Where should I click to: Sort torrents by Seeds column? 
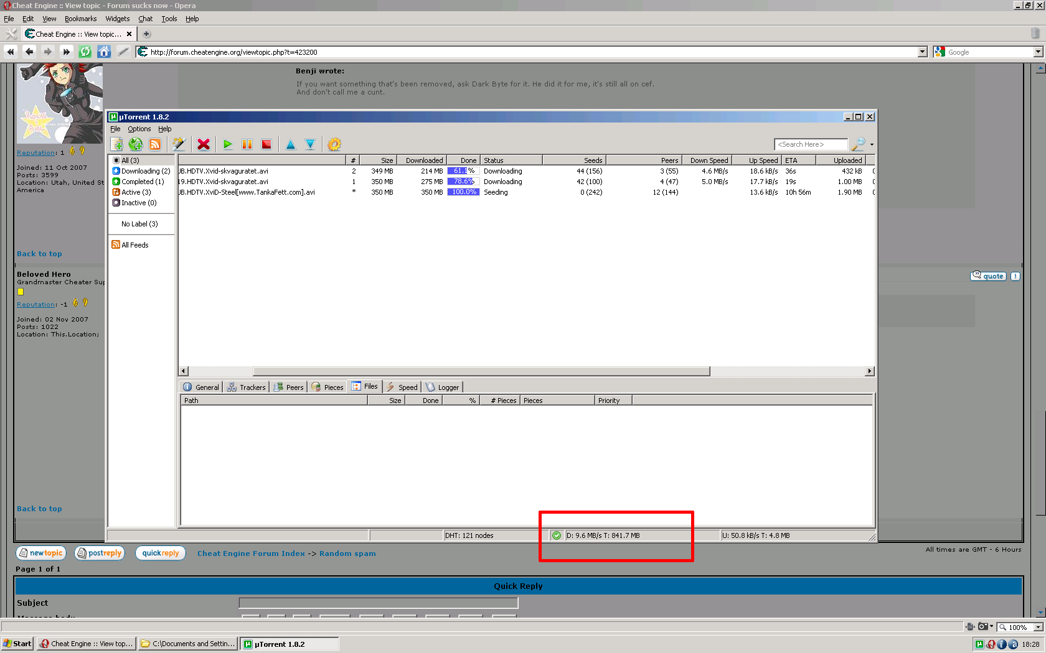click(x=574, y=160)
